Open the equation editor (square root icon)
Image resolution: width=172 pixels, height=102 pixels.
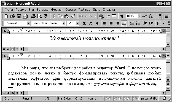pos(144,16)
